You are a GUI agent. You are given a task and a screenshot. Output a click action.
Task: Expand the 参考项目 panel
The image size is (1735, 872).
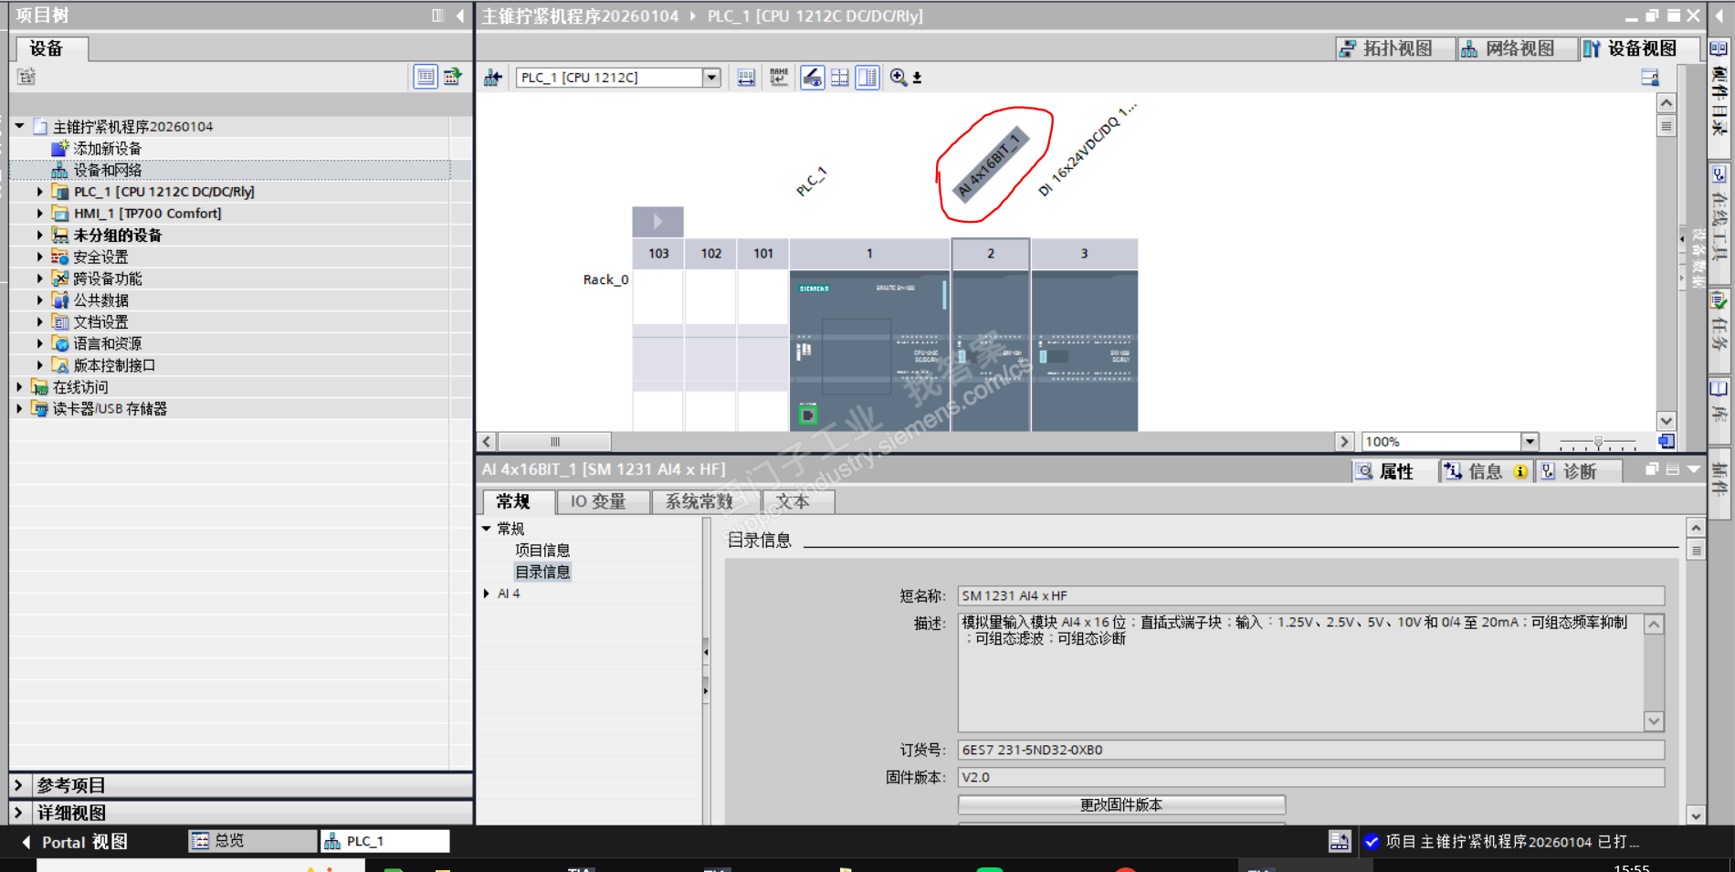coord(18,785)
